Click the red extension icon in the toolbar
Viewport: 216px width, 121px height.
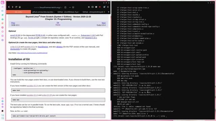click(x=100, y=7)
